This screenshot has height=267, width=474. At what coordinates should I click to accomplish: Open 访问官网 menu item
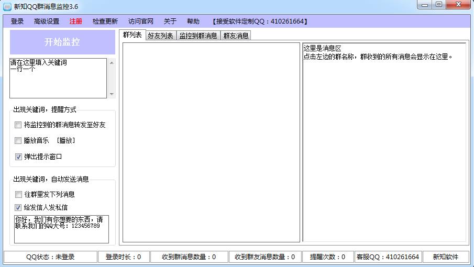141,21
